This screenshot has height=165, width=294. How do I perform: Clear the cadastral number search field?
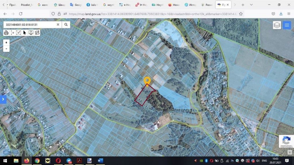tap(58, 25)
